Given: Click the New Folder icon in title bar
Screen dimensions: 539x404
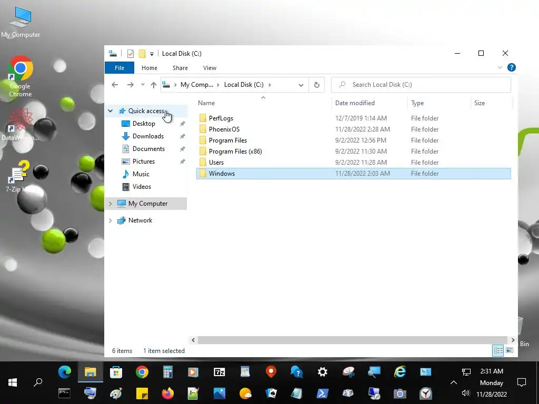Looking at the screenshot, I should click(142, 54).
